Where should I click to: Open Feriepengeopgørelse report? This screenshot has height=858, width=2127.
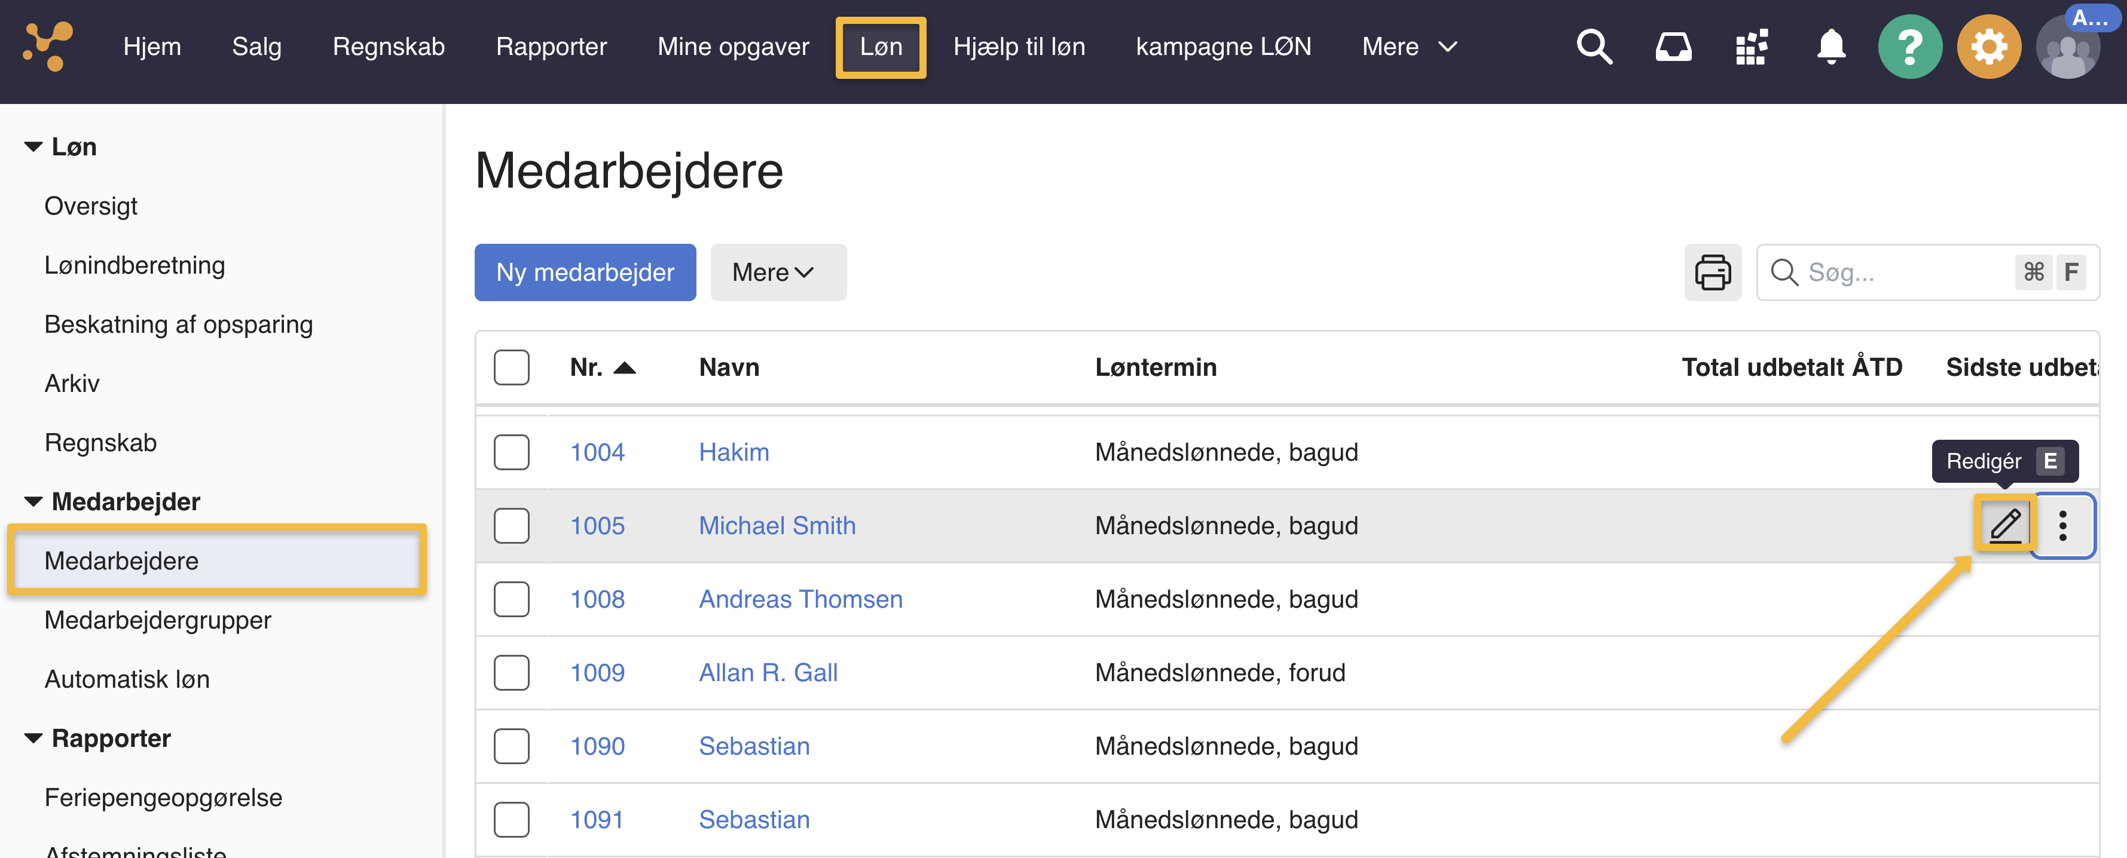click(163, 798)
